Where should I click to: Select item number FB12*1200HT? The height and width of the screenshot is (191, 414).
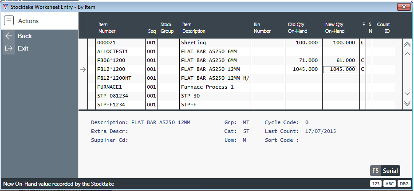(x=114, y=78)
